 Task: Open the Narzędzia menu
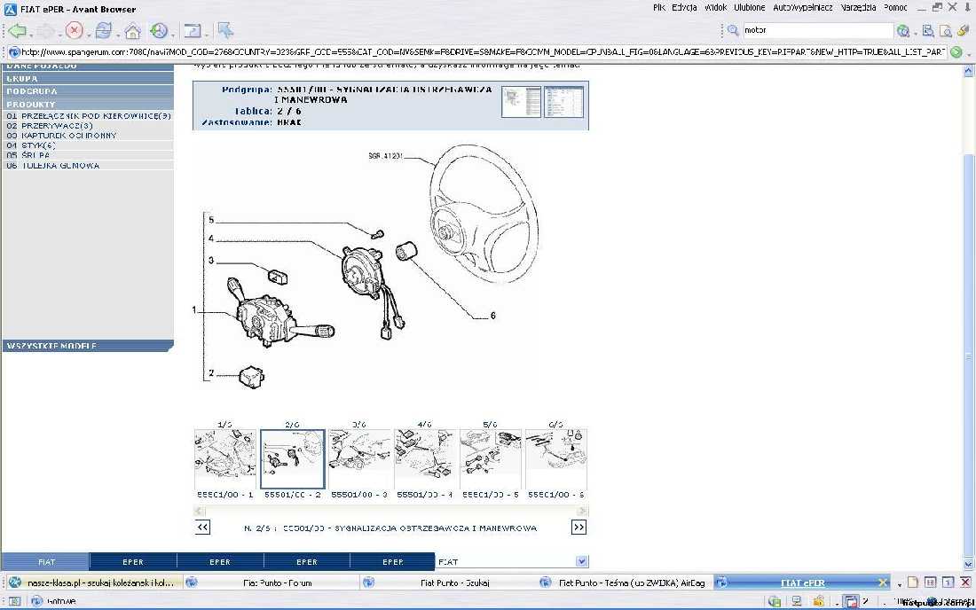[x=858, y=7]
